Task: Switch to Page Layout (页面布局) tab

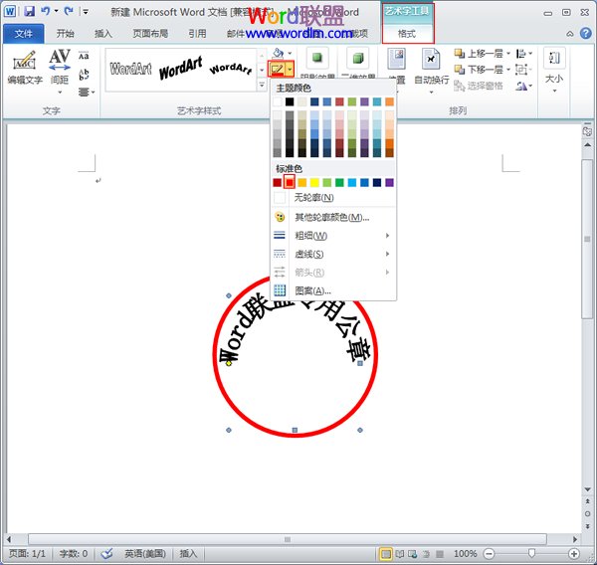Action: 150,34
